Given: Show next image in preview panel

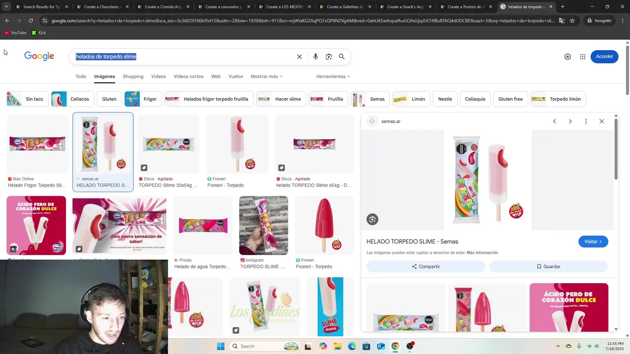Looking at the screenshot, I should (x=570, y=121).
